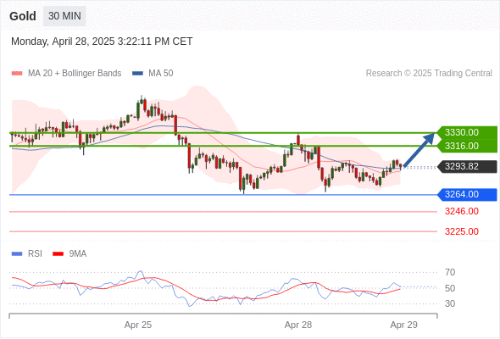Click the Gold chart title

pyautogui.click(x=23, y=16)
